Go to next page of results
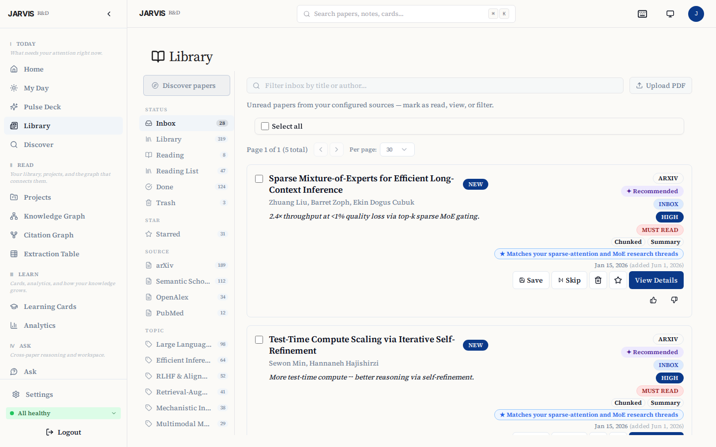Screen dimensions: 716x447 point(337,149)
